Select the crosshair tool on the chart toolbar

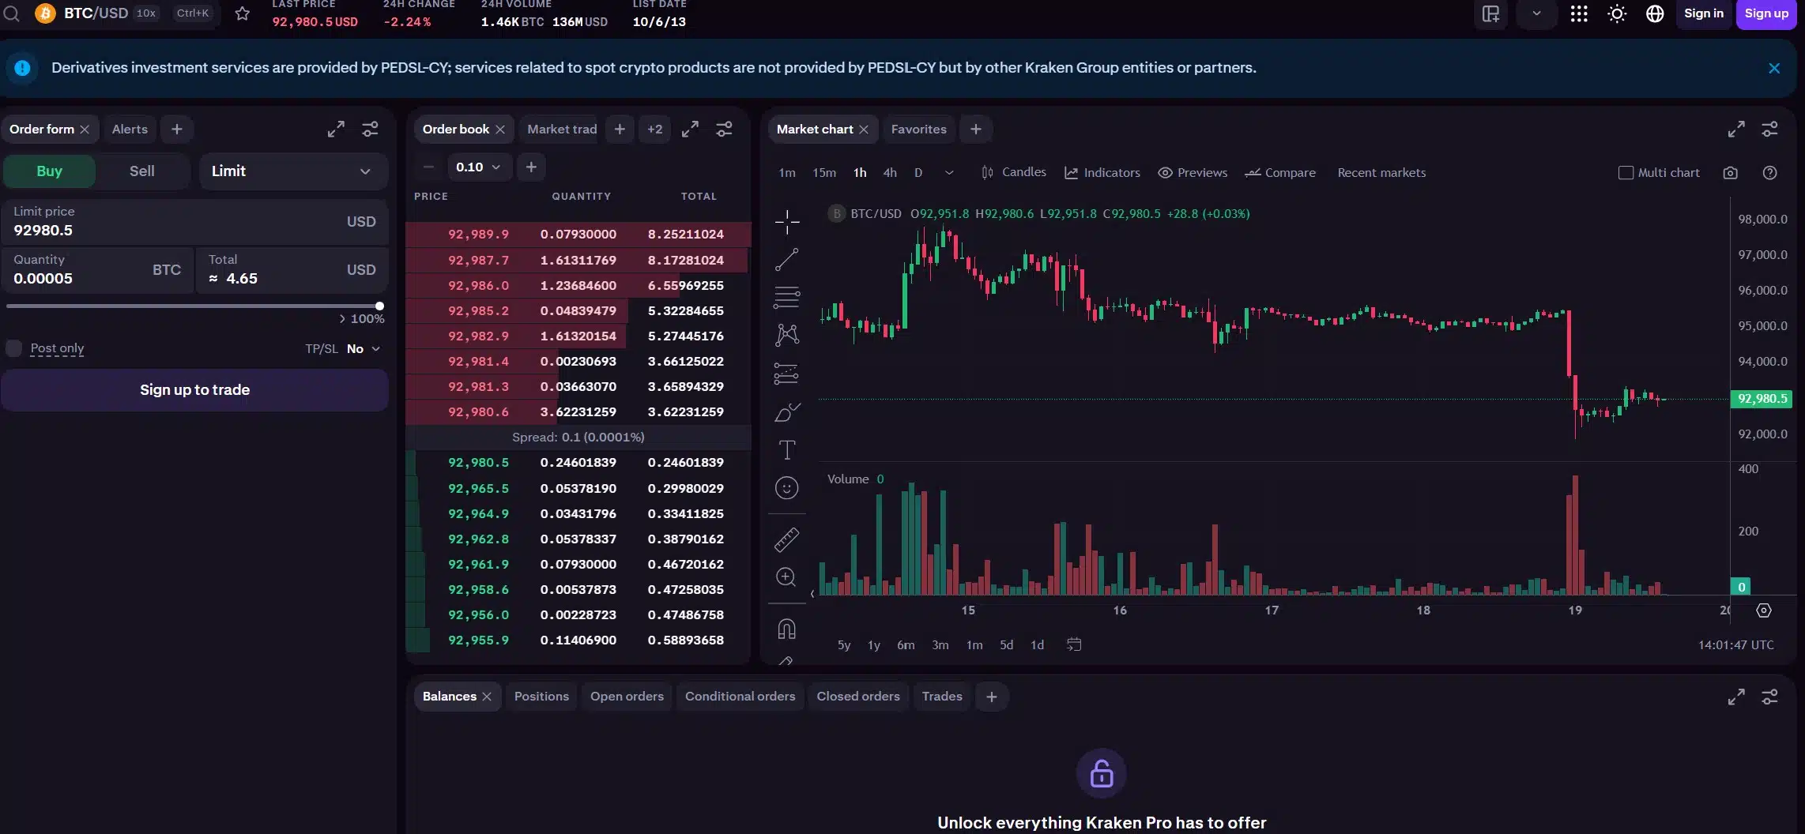[x=787, y=222]
